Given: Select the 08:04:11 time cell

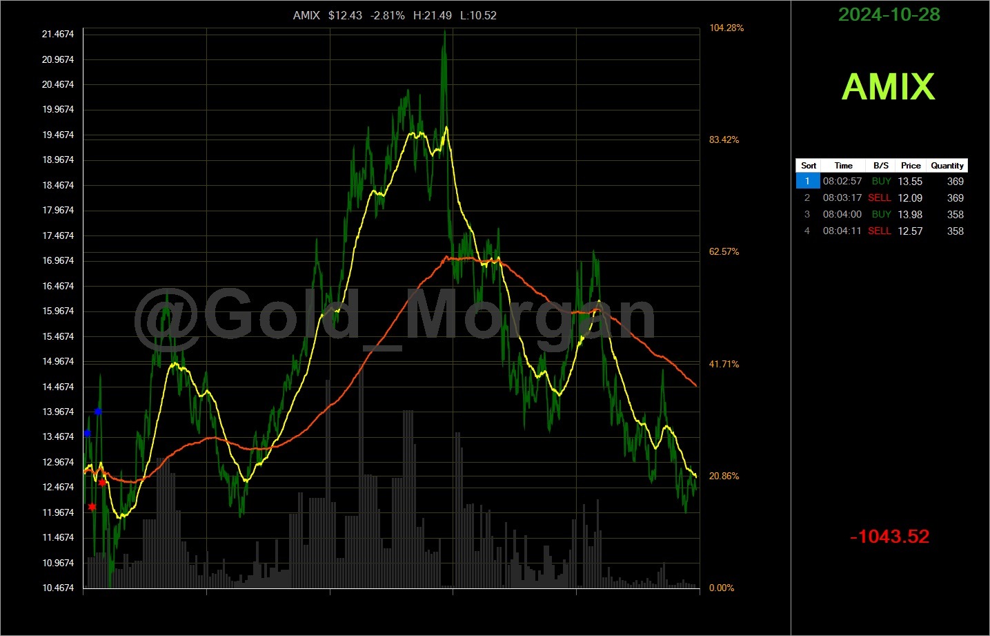Looking at the screenshot, I should [x=842, y=231].
